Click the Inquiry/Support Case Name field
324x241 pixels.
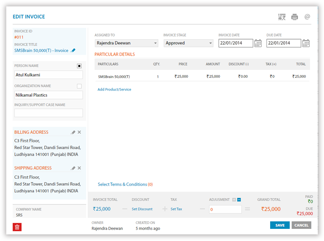[x=49, y=113]
